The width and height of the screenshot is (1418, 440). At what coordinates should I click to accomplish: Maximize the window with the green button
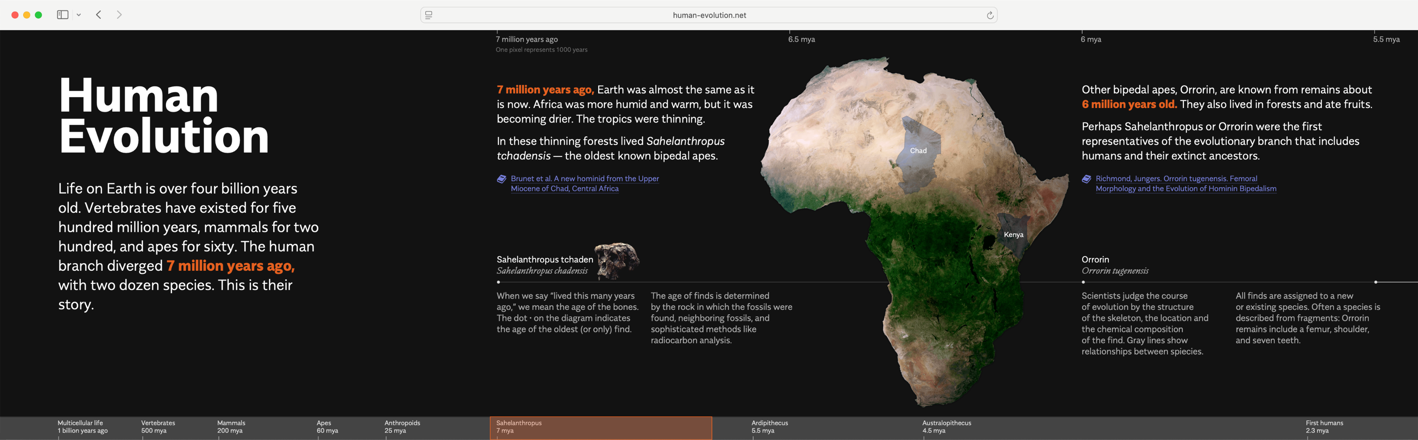click(x=38, y=15)
